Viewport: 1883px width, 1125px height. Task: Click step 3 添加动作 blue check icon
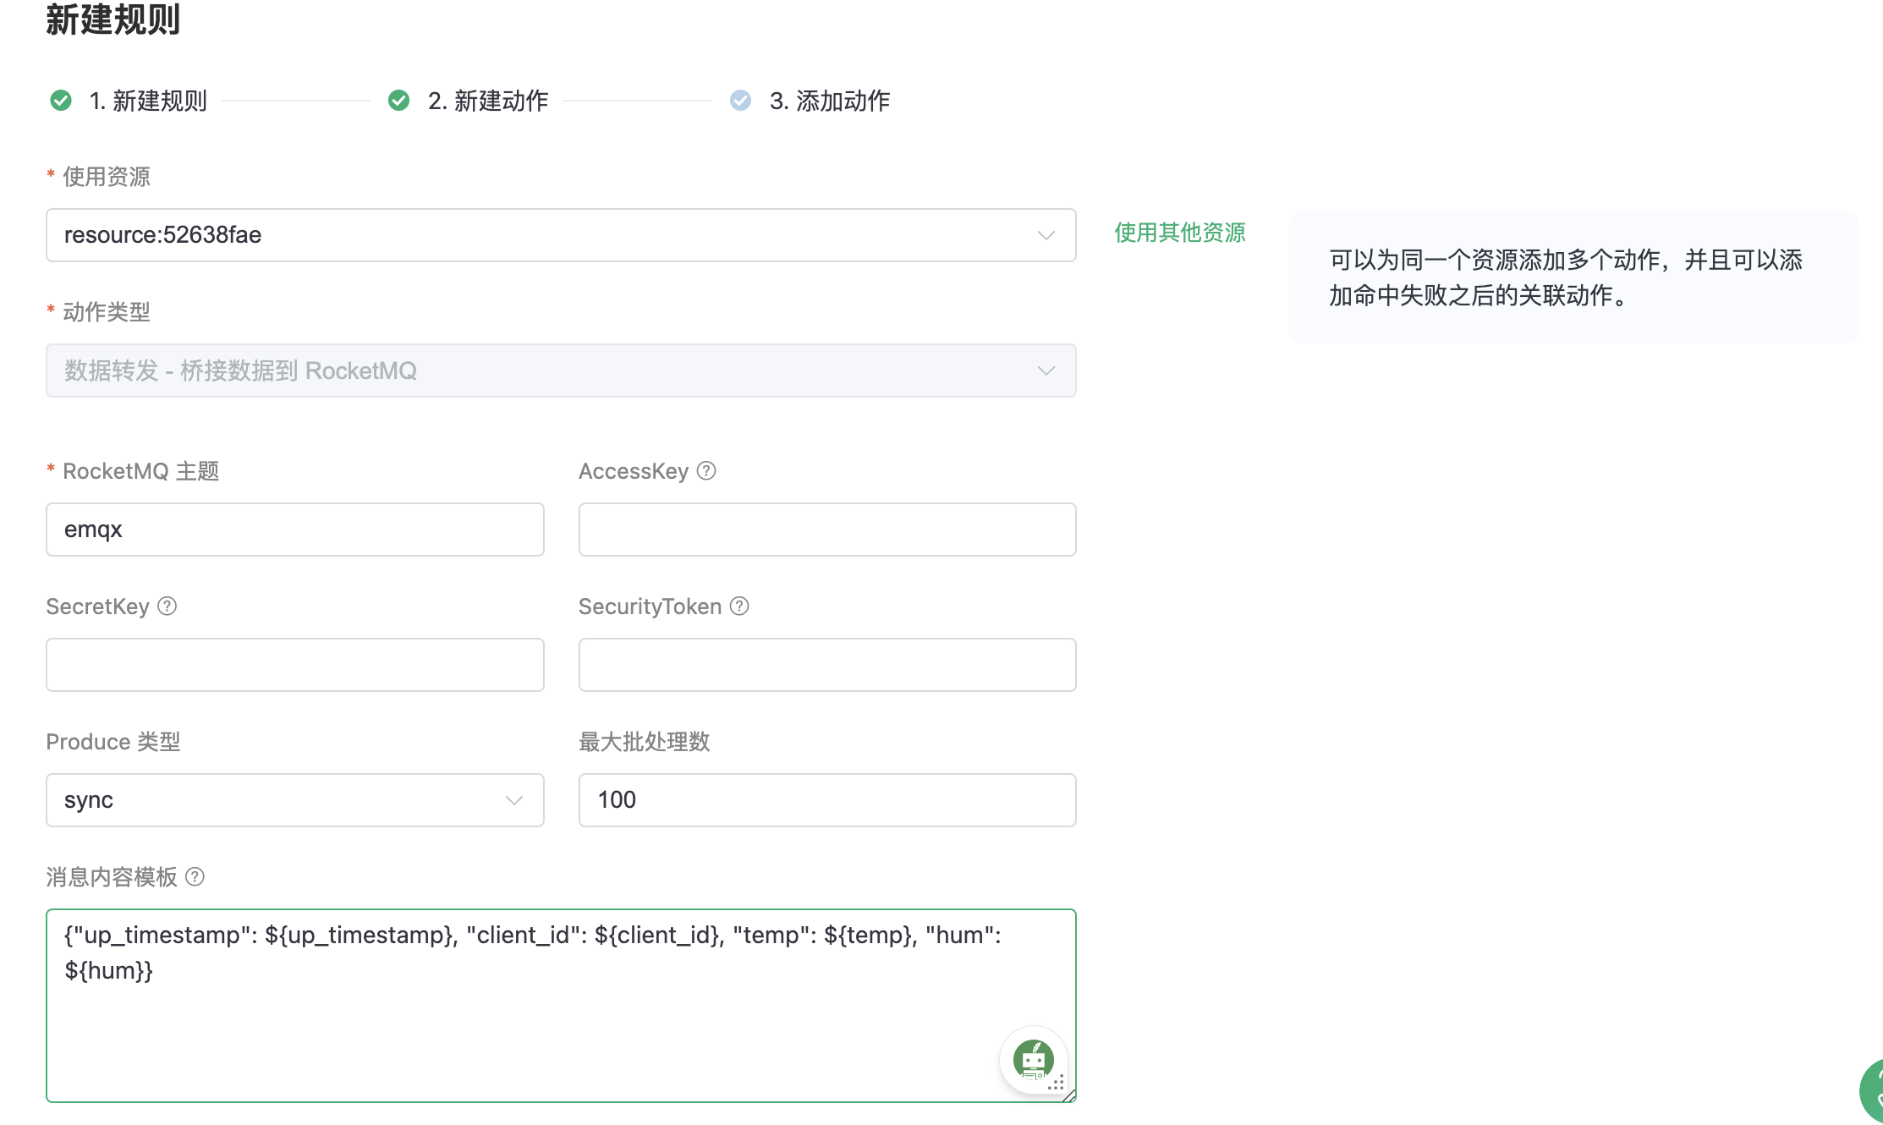[x=740, y=101]
